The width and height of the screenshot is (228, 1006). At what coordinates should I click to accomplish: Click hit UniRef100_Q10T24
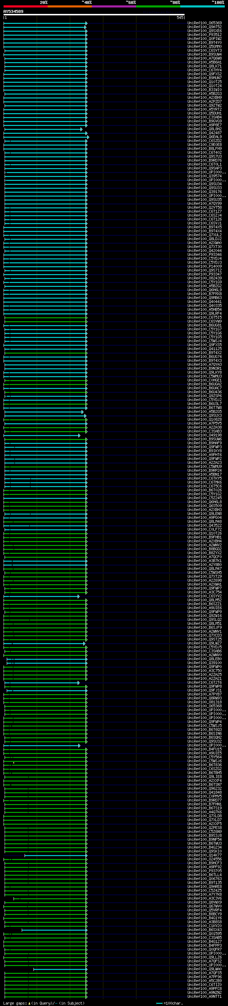(204, 86)
